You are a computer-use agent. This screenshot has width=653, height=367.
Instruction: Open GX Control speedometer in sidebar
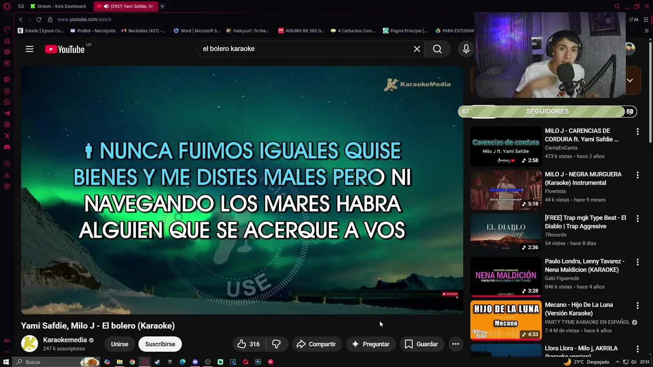(7, 30)
